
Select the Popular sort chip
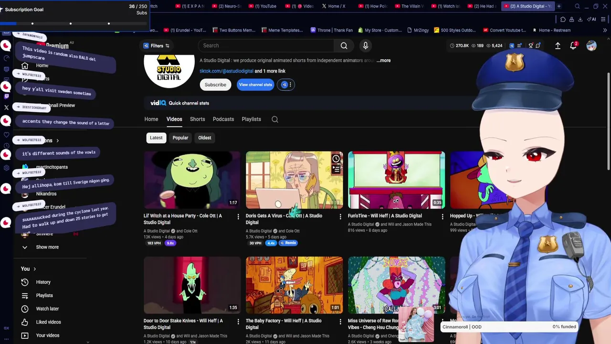[x=180, y=138]
